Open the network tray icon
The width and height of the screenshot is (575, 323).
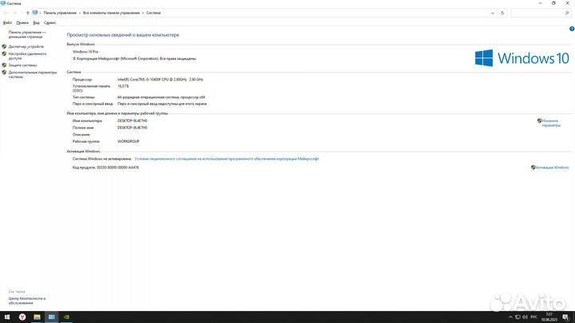[517, 317]
